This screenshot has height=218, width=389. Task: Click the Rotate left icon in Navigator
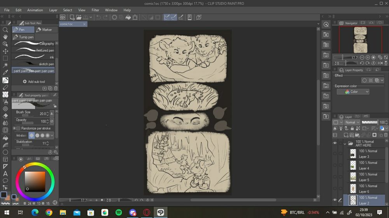(x=362, y=63)
